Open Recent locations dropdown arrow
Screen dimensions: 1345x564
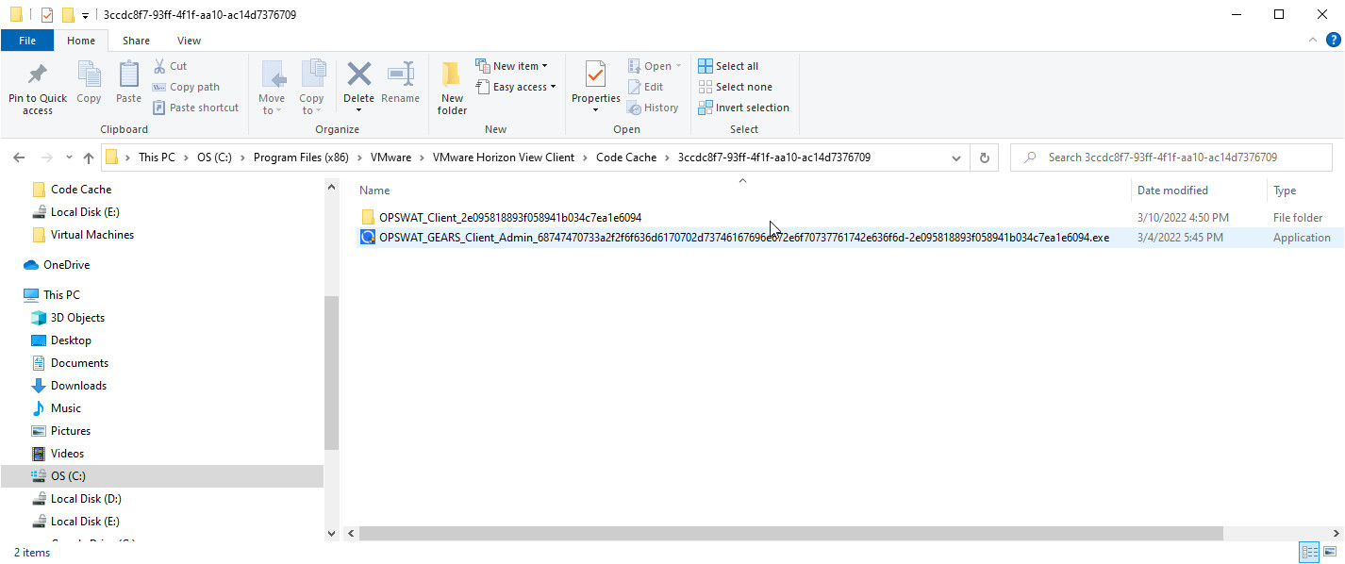coord(68,158)
